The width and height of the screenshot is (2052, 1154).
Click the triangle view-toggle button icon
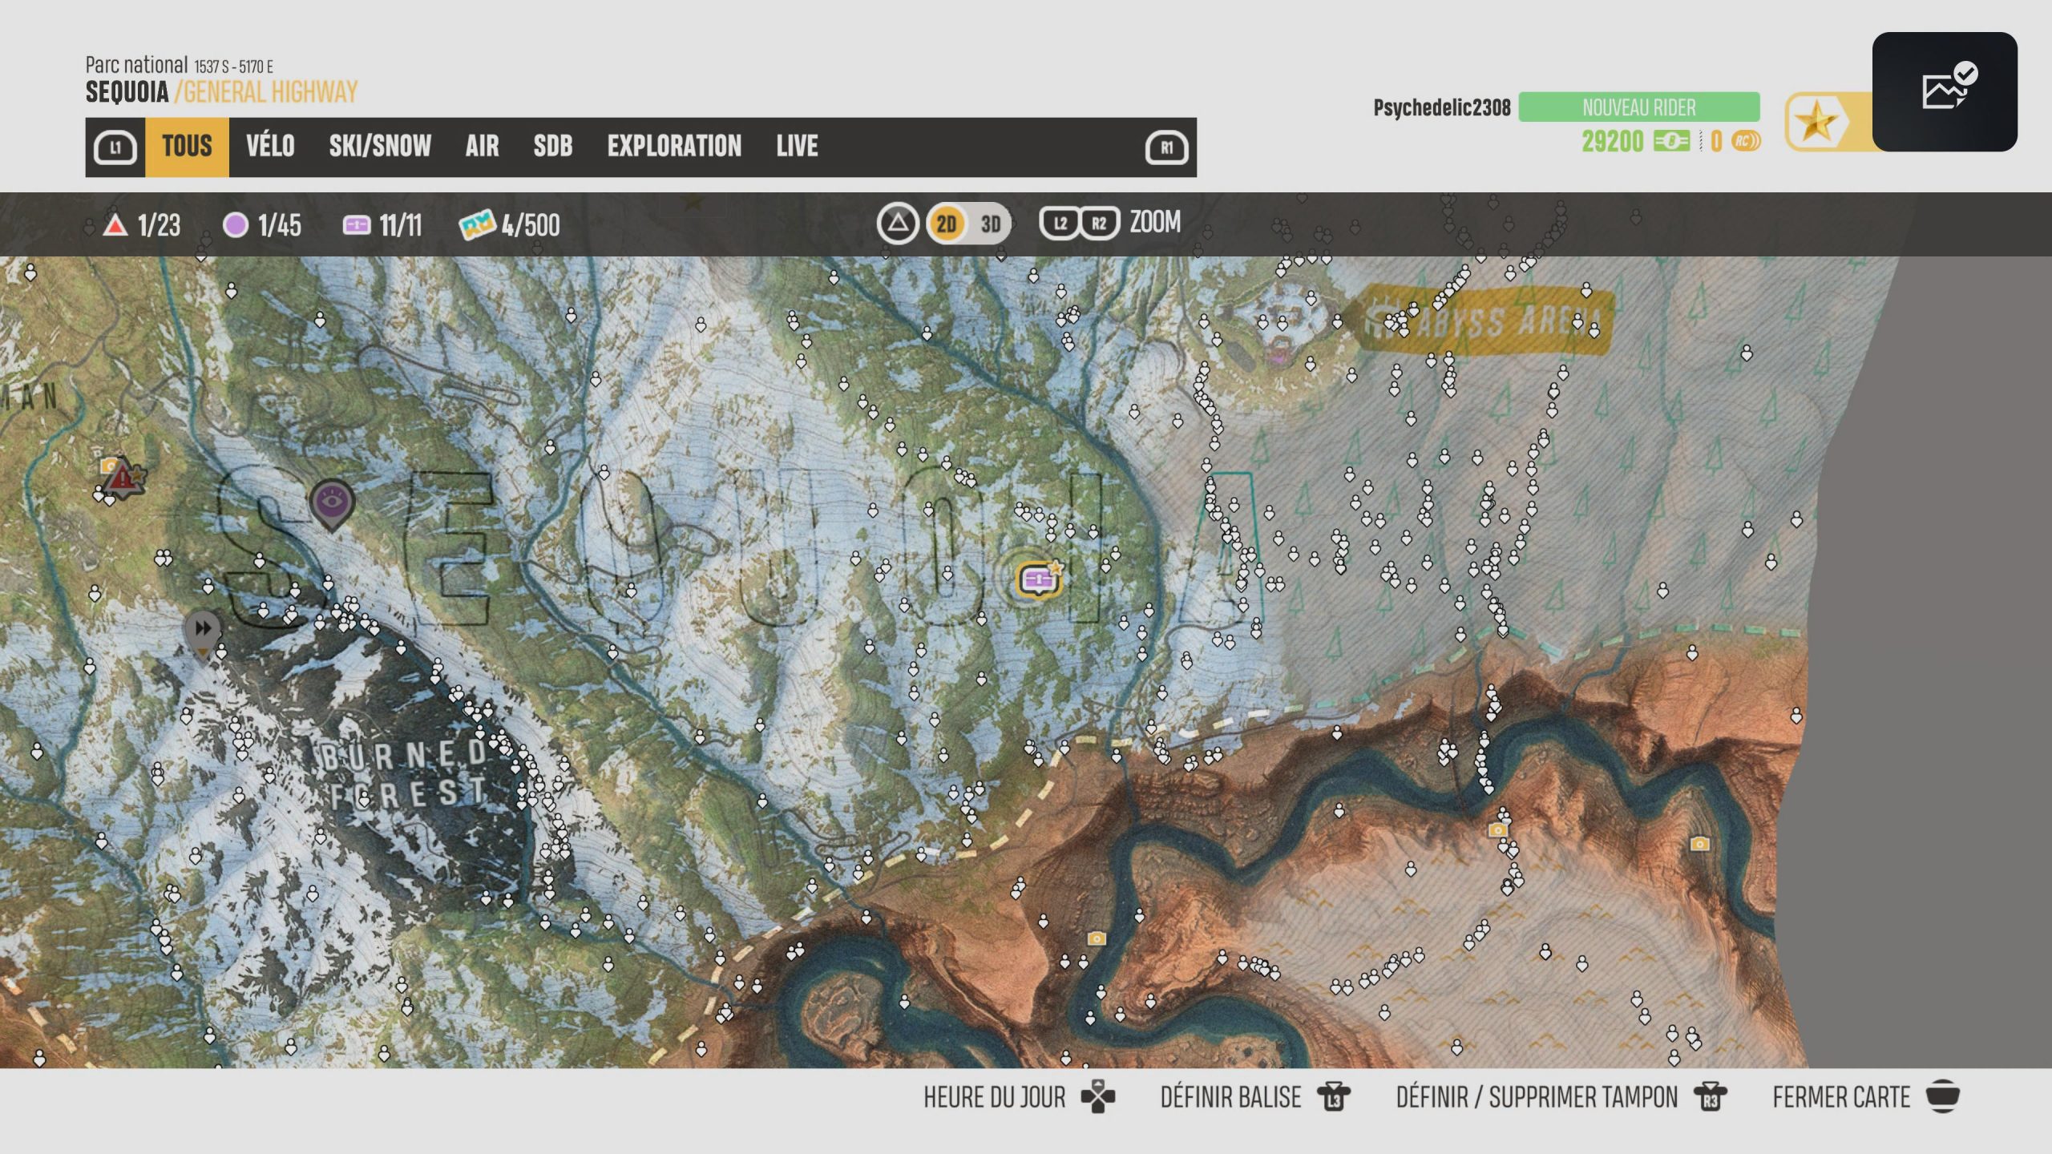897,223
